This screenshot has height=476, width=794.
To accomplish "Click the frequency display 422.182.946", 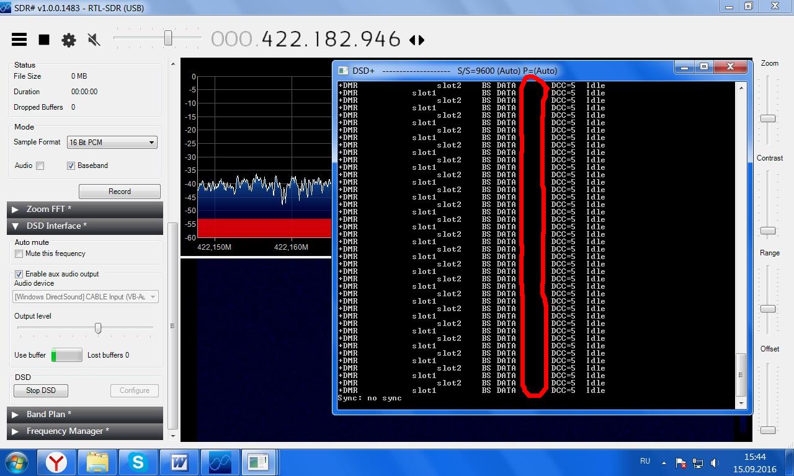I will pos(306,40).
